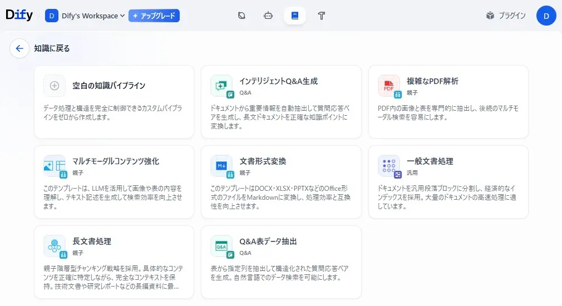
Task: Open the Studio robot tab icon
Action: coord(268,16)
